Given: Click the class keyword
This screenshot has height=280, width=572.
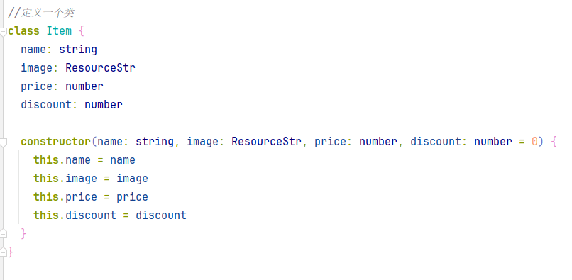Looking at the screenshot, I should tap(23, 31).
